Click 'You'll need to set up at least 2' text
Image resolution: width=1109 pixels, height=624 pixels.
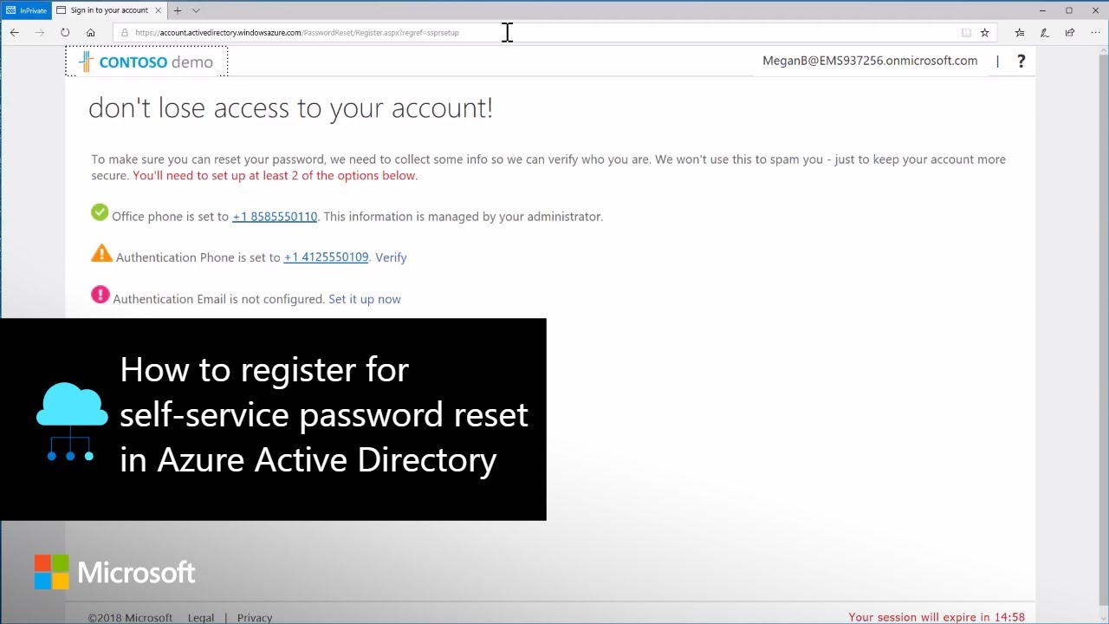(x=275, y=176)
